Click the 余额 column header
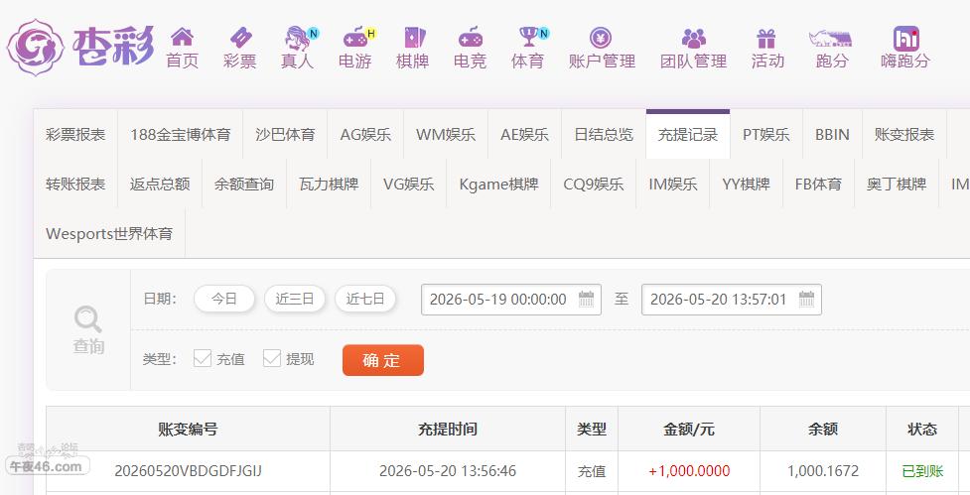Image resolution: width=970 pixels, height=495 pixels. [x=823, y=429]
